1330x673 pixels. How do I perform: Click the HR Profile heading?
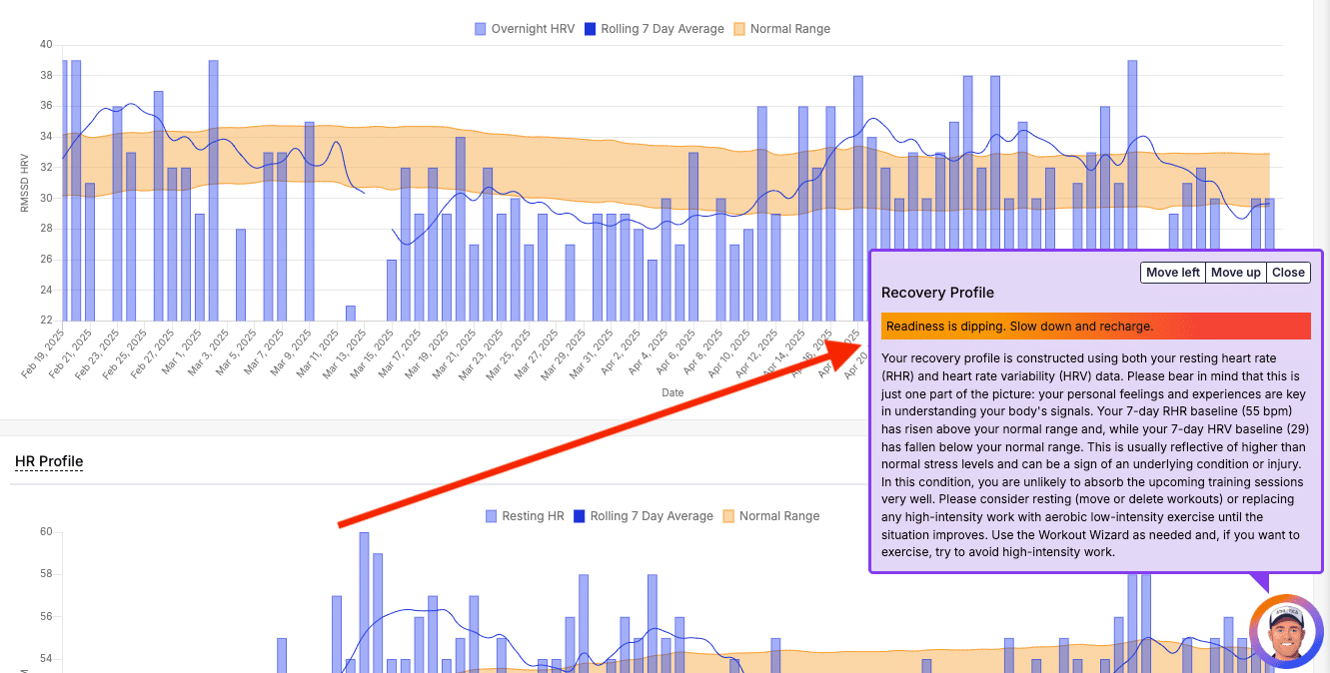(x=49, y=461)
